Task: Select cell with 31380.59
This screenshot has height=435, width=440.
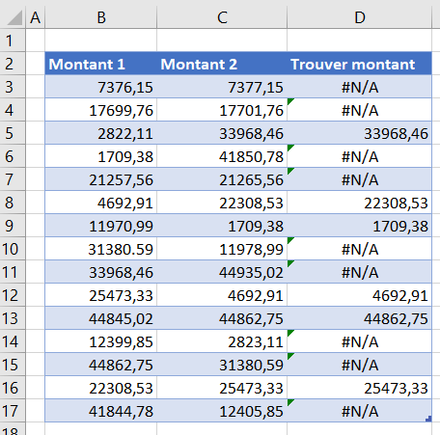Action: point(101,249)
